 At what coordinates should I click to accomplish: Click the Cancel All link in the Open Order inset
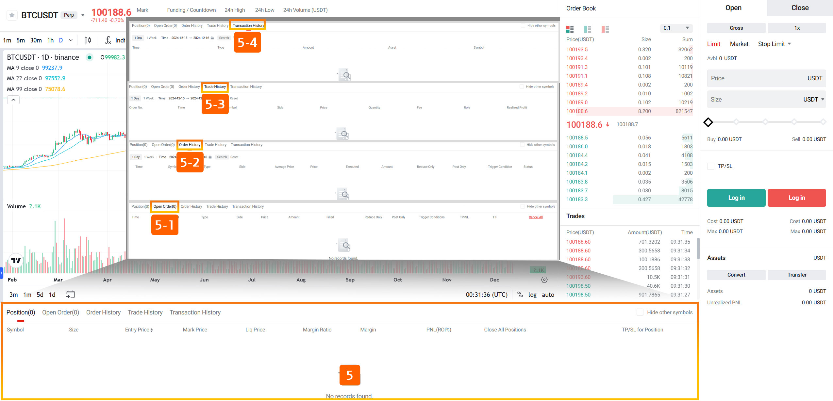pos(536,217)
